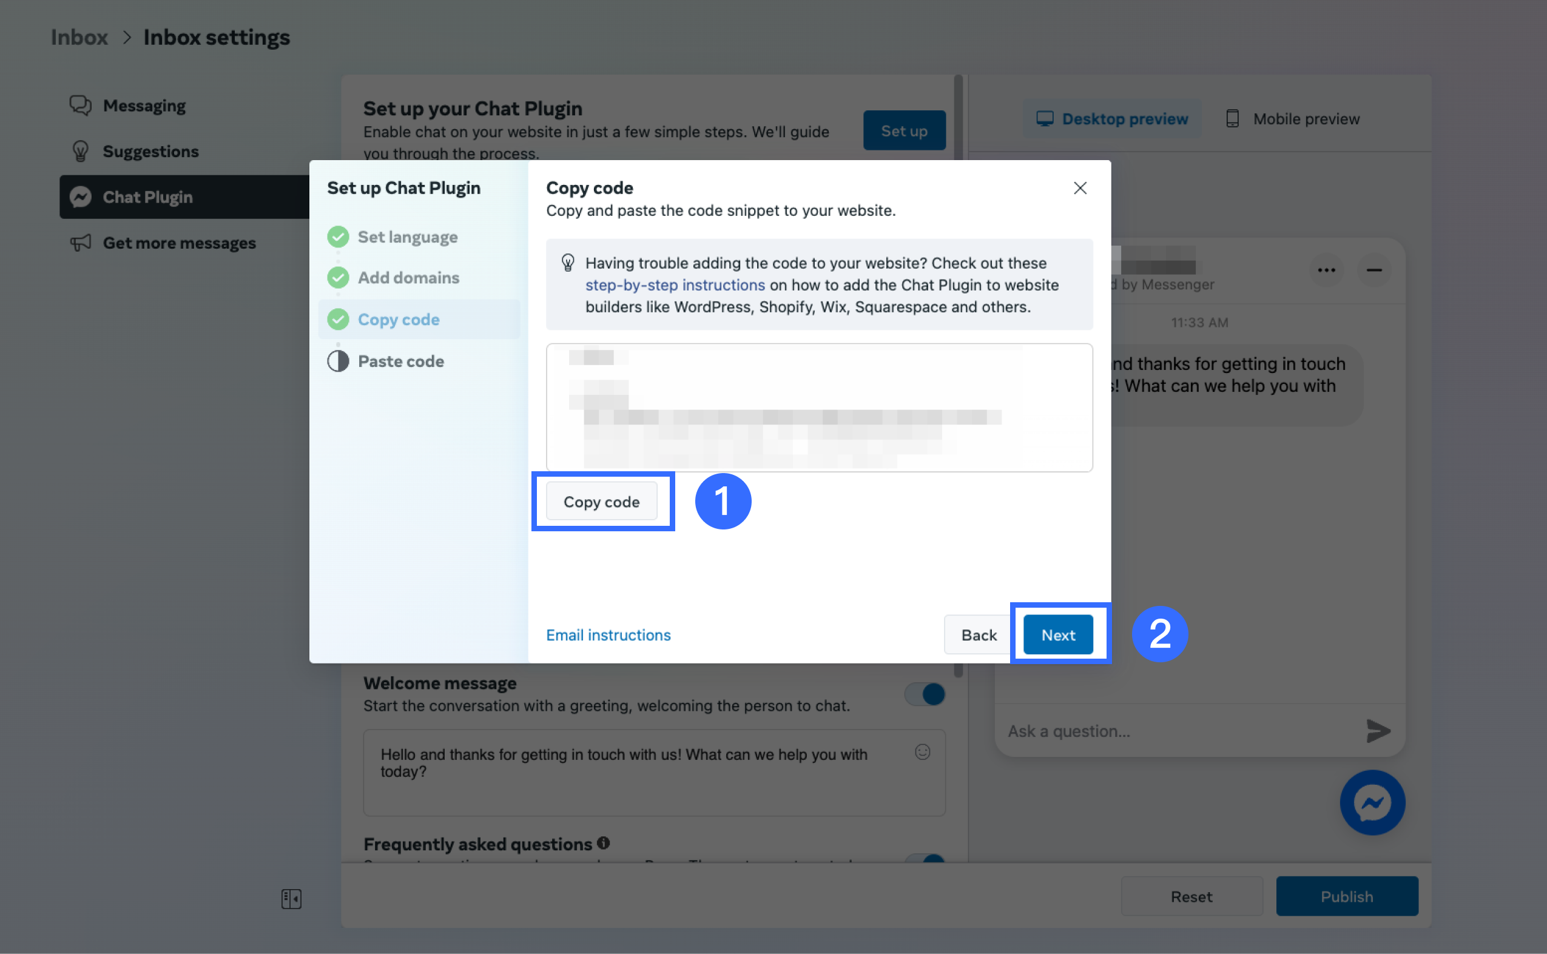Minimize the chat preview window
Image resolution: width=1547 pixels, height=954 pixels.
click(x=1373, y=270)
